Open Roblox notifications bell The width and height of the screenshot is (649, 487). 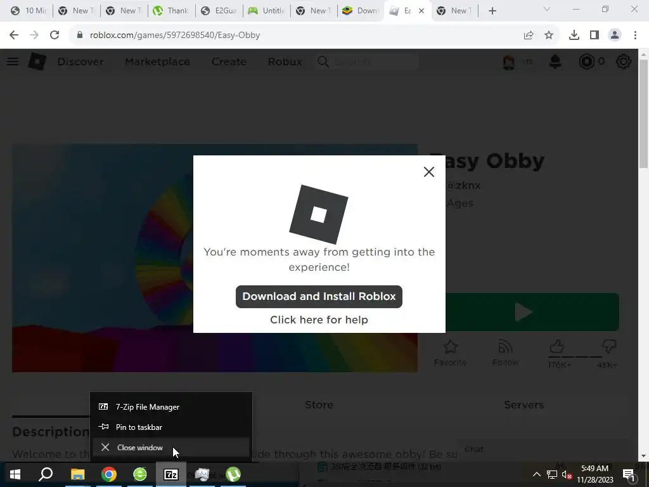coord(555,62)
